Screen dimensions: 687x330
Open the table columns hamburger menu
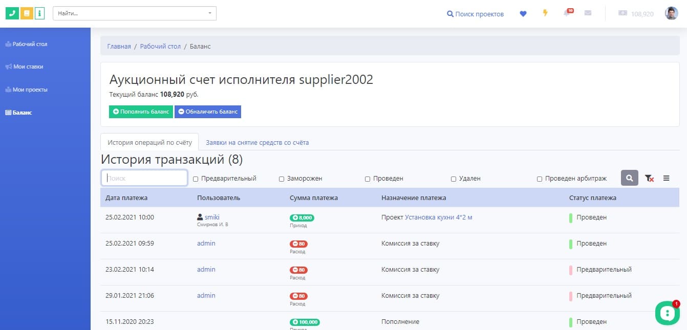point(666,178)
